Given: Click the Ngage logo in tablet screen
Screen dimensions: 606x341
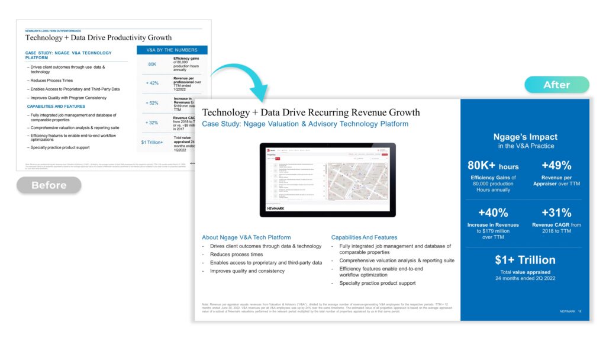Looking at the screenshot, I should click(x=270, y=150).
